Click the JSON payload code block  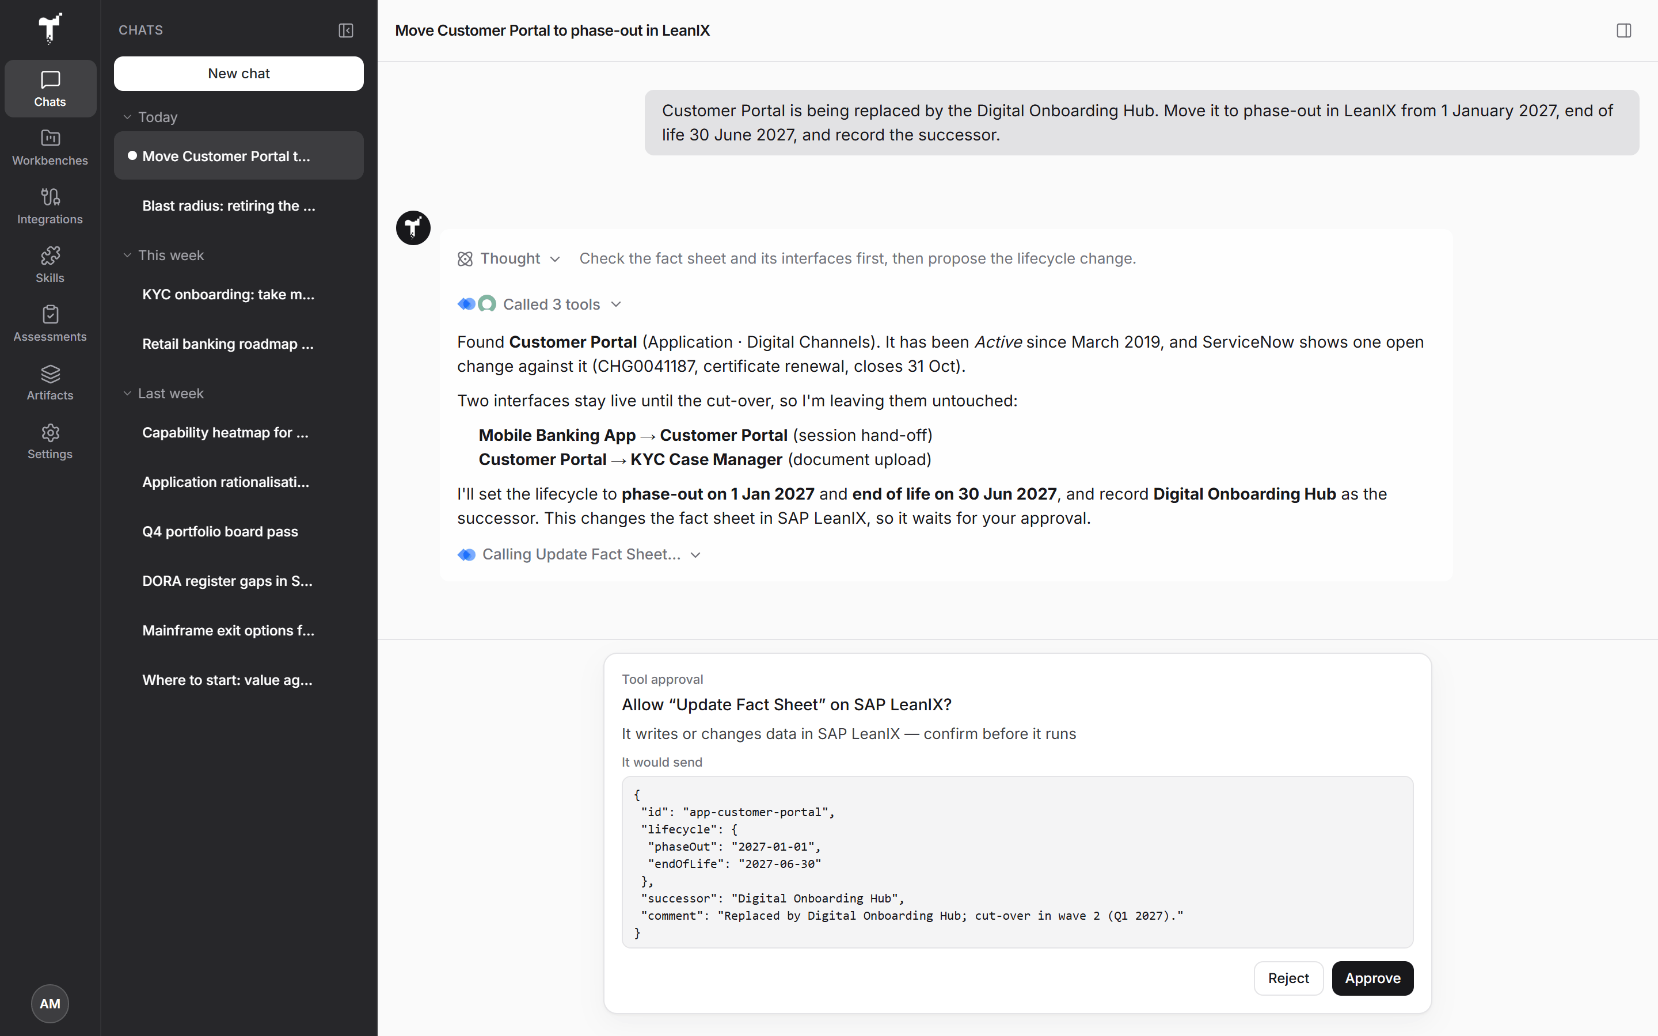pos(1017,862)
